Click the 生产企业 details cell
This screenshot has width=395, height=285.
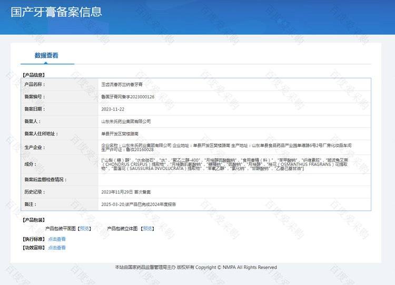(x=226, y=147)
